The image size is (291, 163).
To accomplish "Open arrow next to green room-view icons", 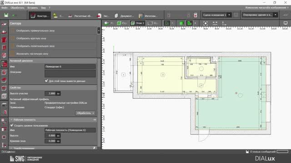I will pyautogui.click(x=195, y=23).
